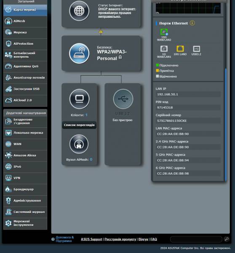The width and height of the screenshot is (235, 253).
Task: Click the Підключено legend entry
Action: click(x=167, y=65)
